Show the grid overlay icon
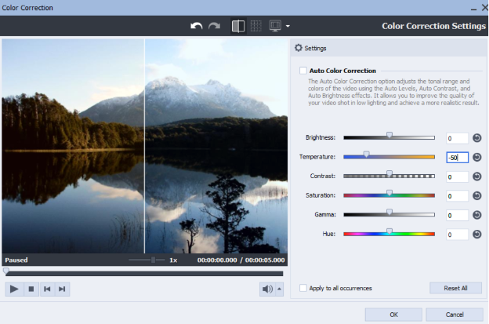489x324 pixels. click(x=255, y=26)
